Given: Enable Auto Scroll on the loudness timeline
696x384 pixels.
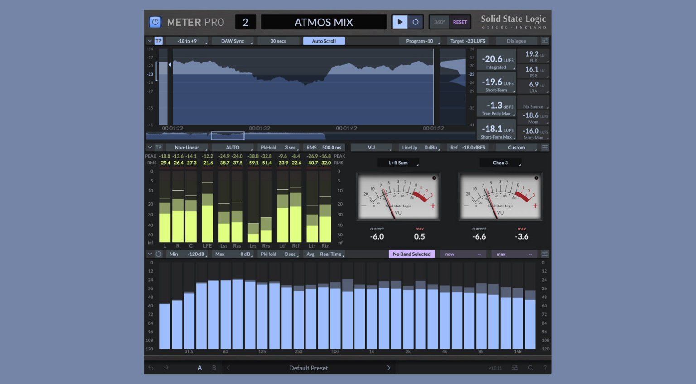Looking at the screenshot, I should coord(324,41).
